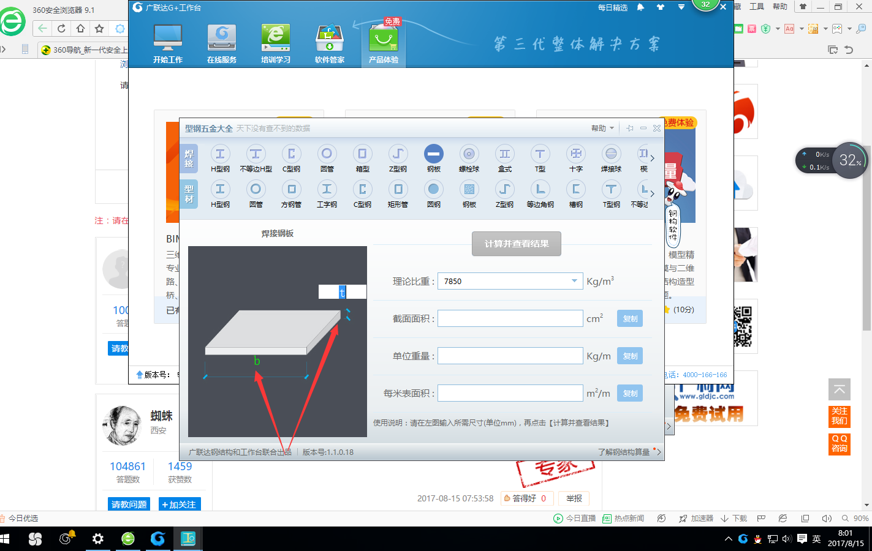Select 钢板 in the 型材 row
This screenshot has height=551, width=872.
[x=469, y=194]
